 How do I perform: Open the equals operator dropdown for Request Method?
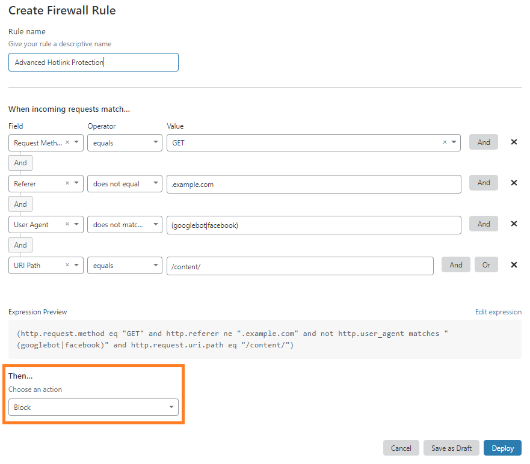click(155, 142)
